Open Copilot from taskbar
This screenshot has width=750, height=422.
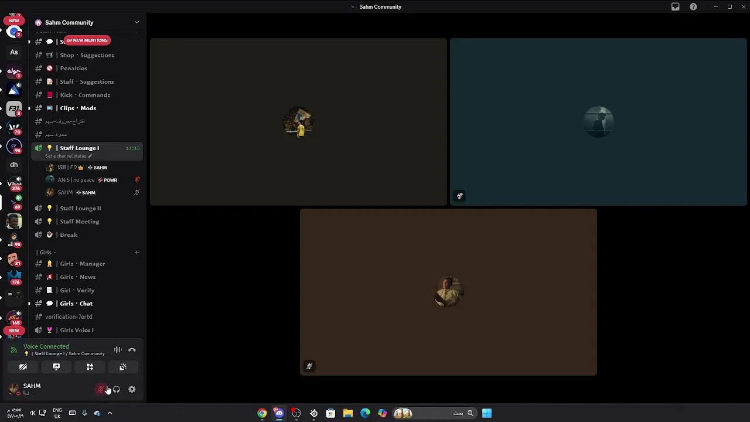[383, 413]
